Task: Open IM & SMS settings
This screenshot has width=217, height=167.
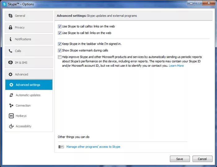Action: click(x=29, y=63)
